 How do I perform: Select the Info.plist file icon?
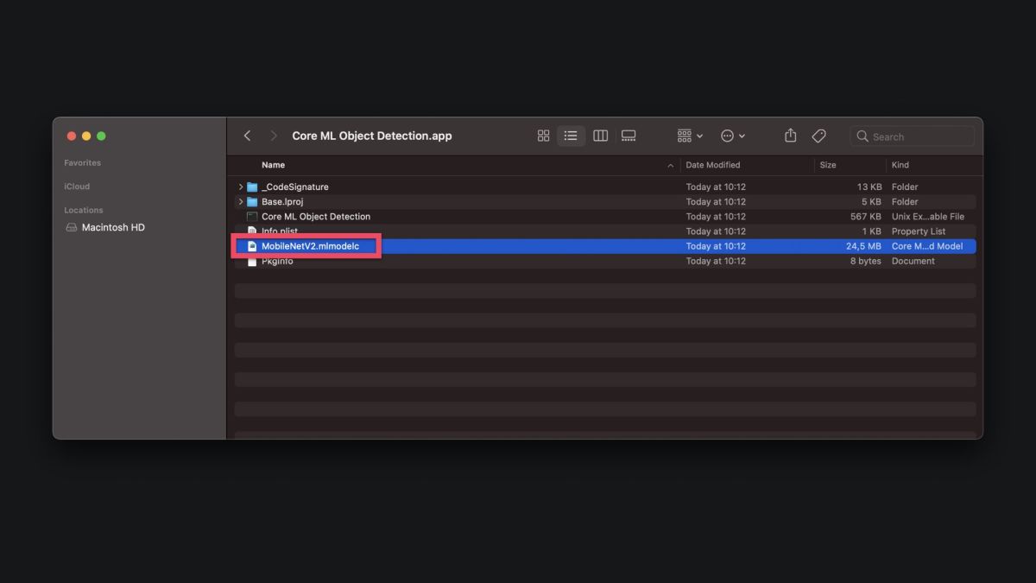252,231
